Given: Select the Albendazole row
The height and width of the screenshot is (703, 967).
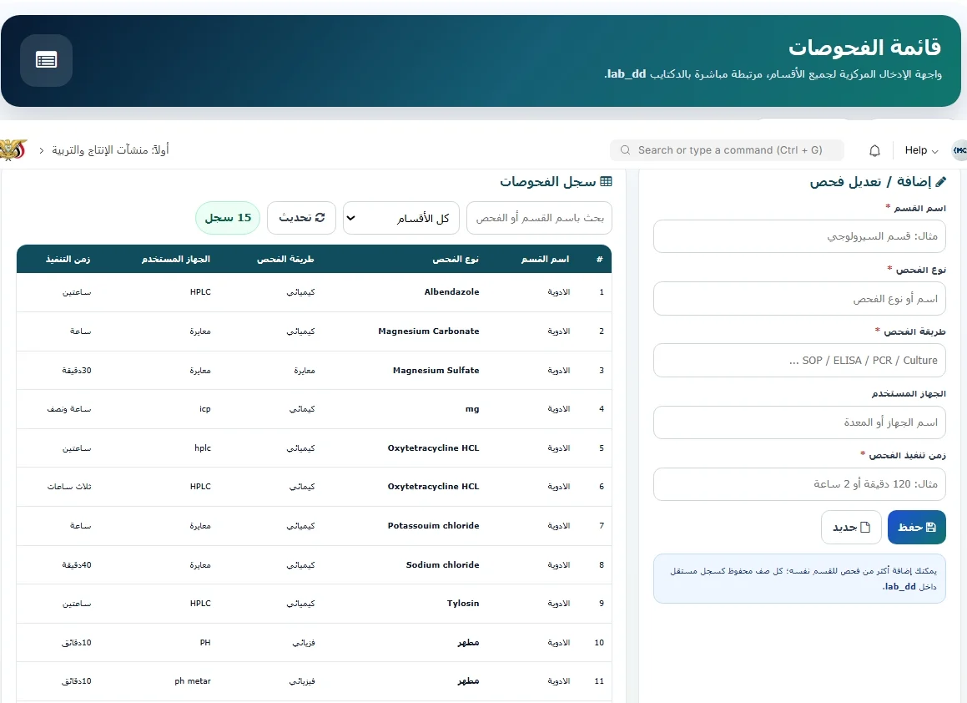Looking at the screenshot, I should tap(314, 292).
